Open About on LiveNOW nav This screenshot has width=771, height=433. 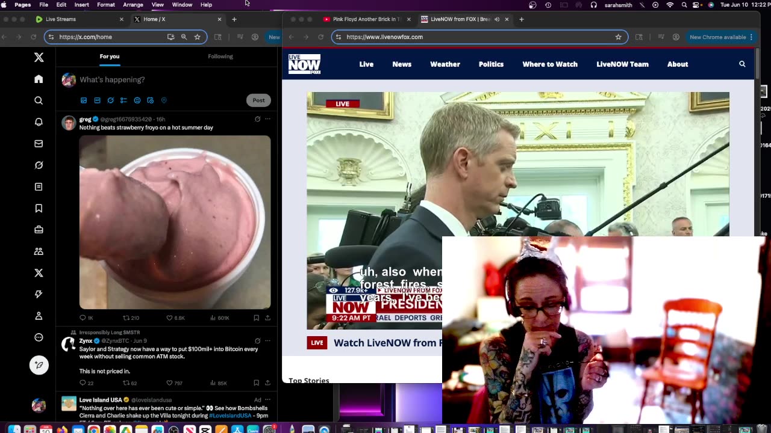pos(678,64)
